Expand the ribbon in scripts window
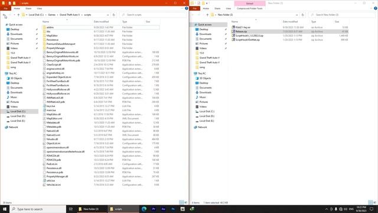This screenshot has width=378, height=213. tap(182, 8)
